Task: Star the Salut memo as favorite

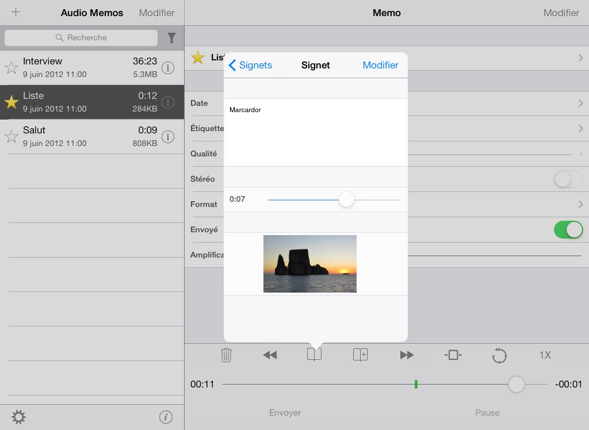Action: coord(11,137)
